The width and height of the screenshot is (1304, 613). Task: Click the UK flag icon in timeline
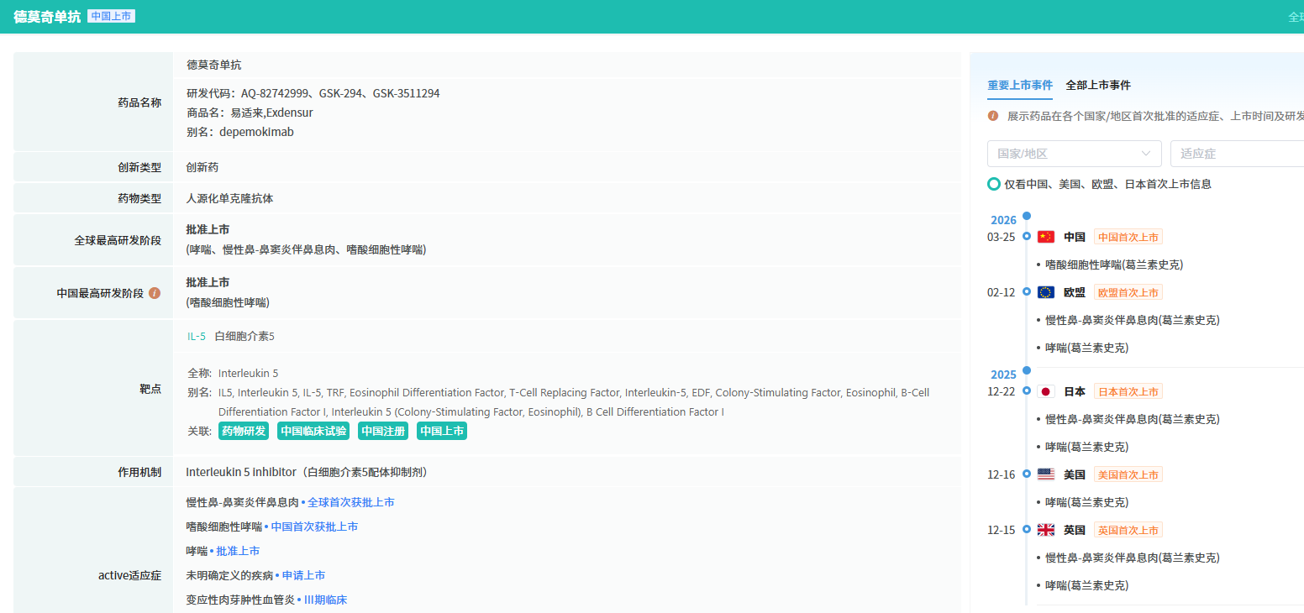(1046, 530)
